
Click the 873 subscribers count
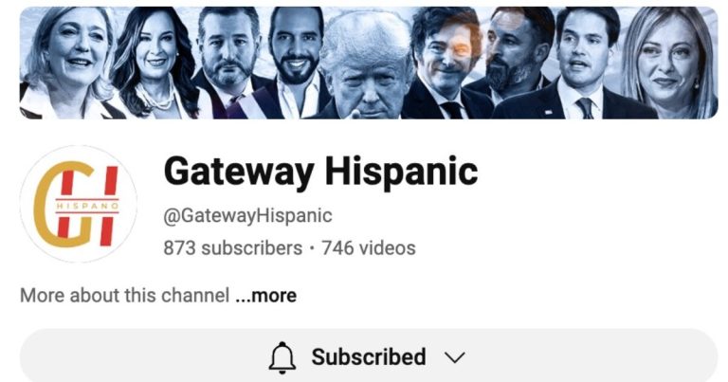pyautogui.click(x=232, y=247)
